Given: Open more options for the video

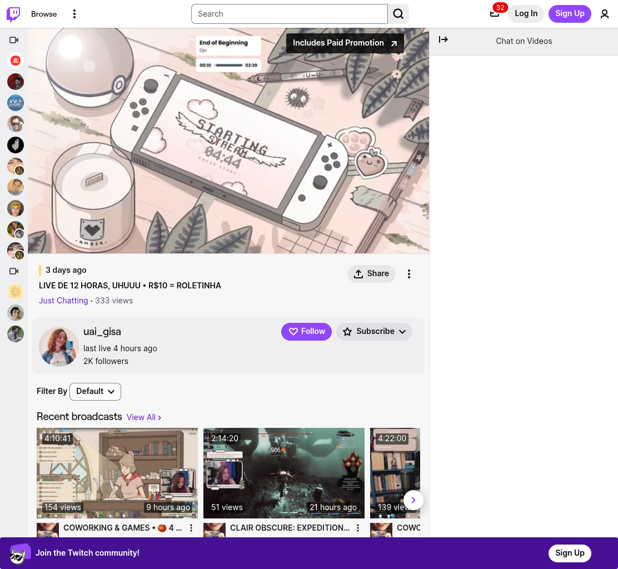Looking at the screenshot, I should coord(408,274).
